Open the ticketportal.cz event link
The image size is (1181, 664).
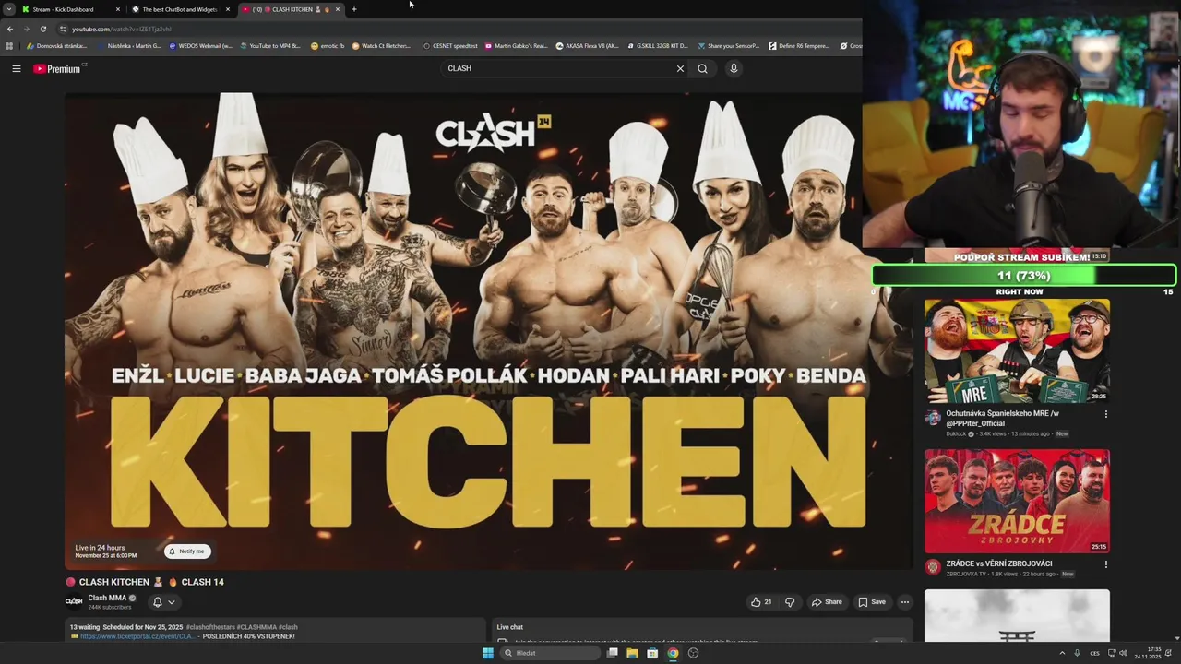click(137, 636)
